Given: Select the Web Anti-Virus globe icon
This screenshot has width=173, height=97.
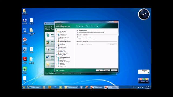Looking at the screenshot, I should (x=58, y=34).
